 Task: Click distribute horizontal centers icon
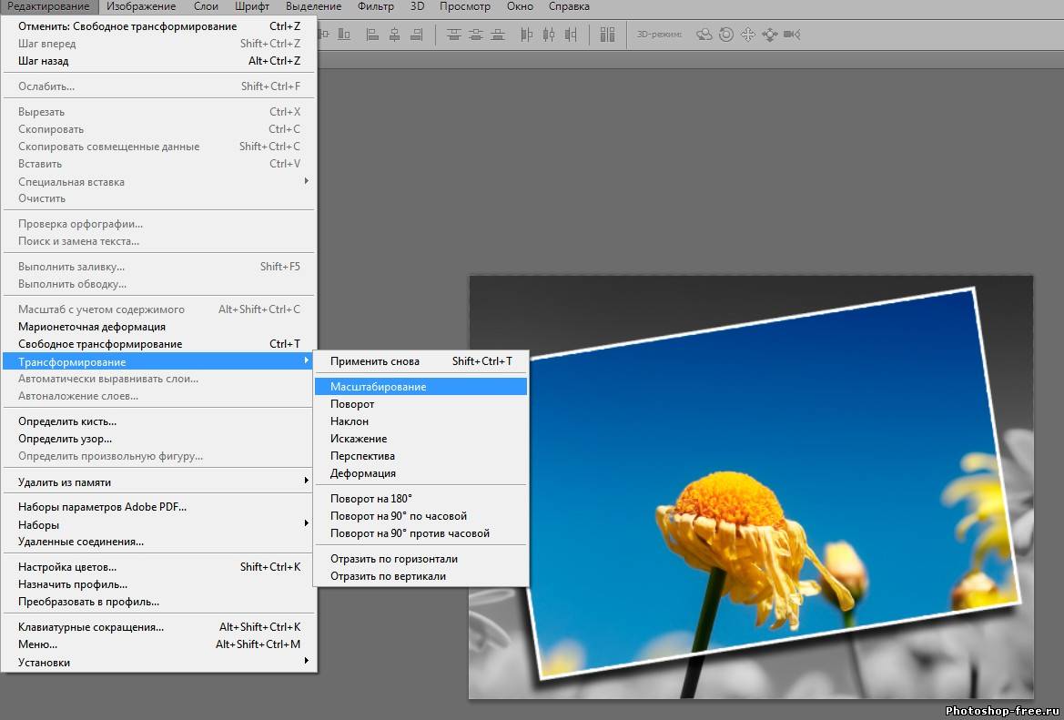pyautogui.click(x=549, y=35)
